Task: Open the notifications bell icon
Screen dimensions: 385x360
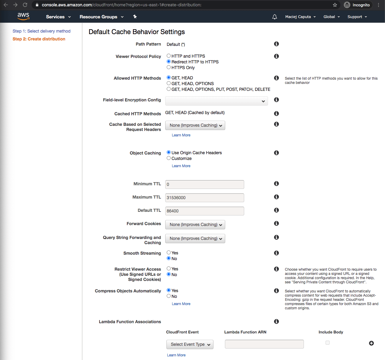Action: pos(274,17)
